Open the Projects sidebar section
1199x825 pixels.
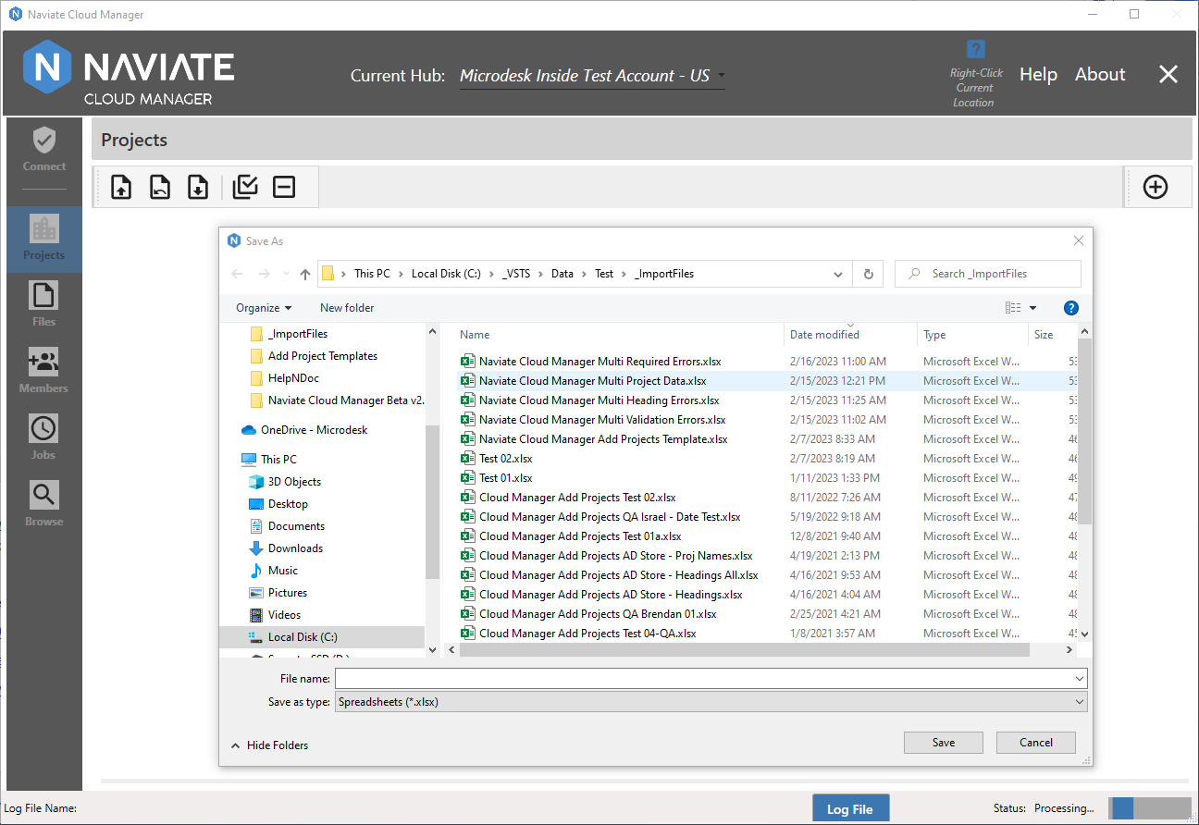44,239
